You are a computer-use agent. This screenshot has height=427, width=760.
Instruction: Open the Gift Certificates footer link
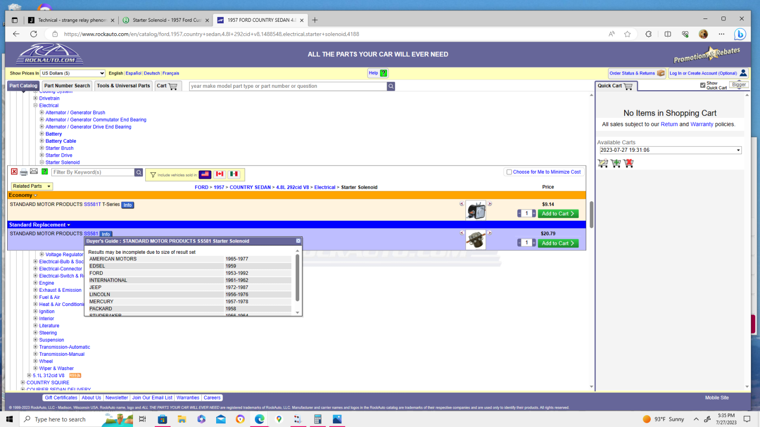[x=61, y=398]
